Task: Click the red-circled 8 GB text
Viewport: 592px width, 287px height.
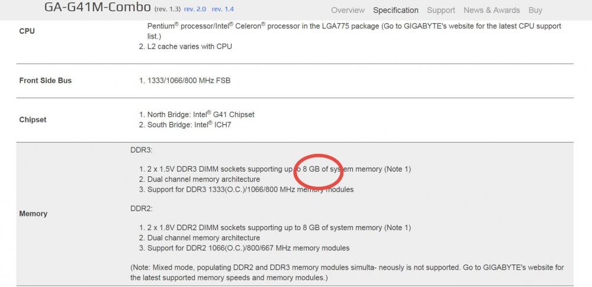Action: 311,169
